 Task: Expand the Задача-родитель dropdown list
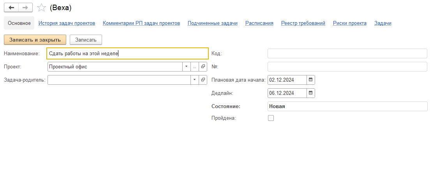point(194,80)
